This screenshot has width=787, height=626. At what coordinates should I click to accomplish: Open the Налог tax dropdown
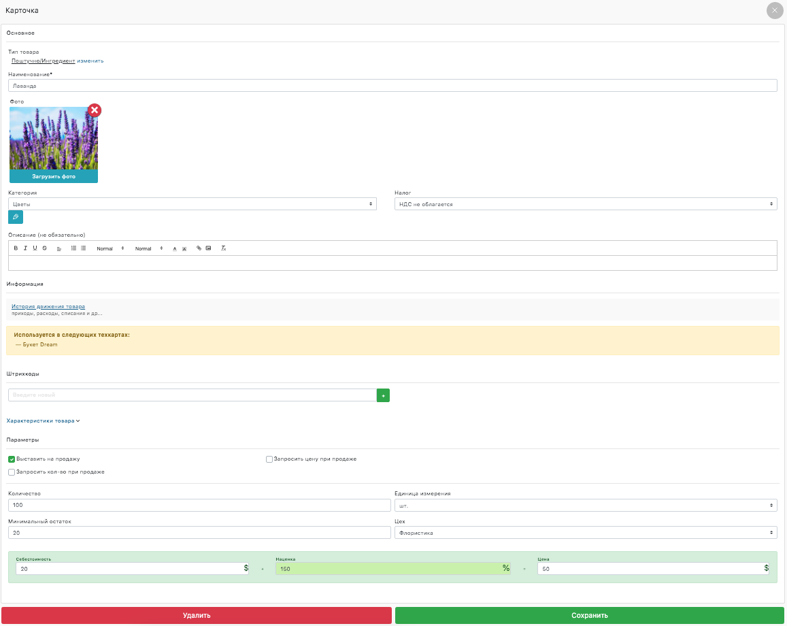click(x=585, y=204)
